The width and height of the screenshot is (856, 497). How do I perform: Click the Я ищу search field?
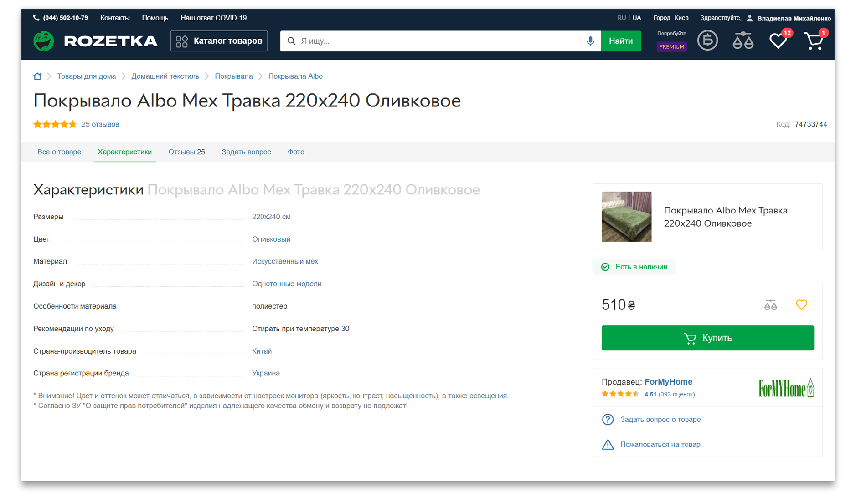click(x=438, y=41)
